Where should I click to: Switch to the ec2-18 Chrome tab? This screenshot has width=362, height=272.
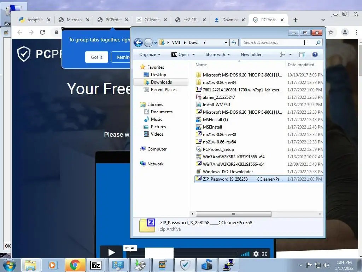[x=191, y=20]
